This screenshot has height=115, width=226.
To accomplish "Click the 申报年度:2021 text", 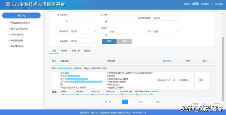I will pyautogui.click(x=113, y=85).
